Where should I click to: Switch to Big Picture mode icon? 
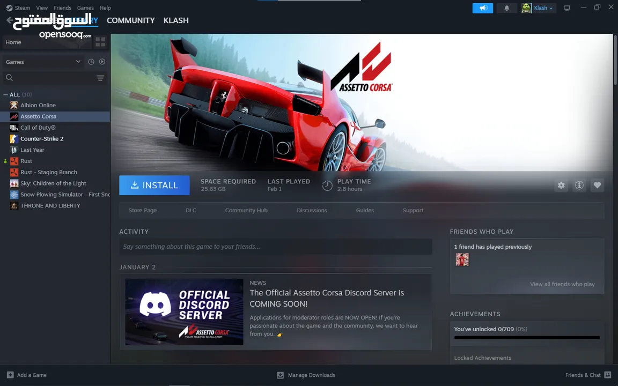point(566,8)
